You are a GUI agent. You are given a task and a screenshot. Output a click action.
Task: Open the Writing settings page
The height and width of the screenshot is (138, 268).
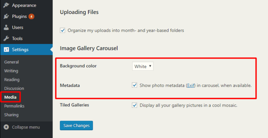(x=11, y=71)
